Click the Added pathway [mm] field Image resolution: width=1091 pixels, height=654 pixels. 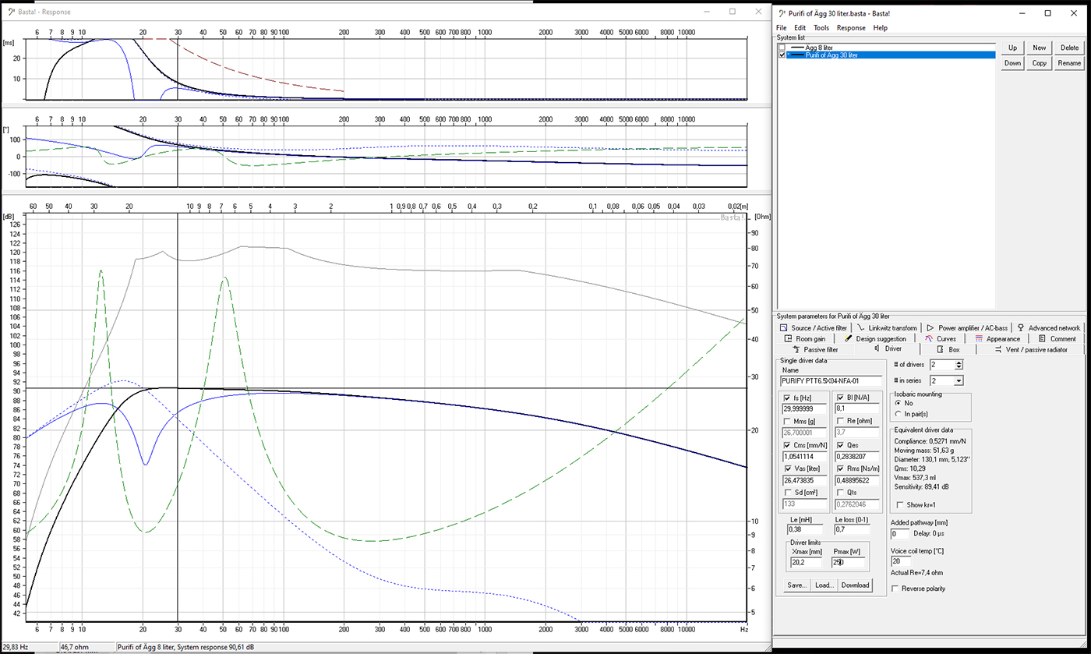pyautogui.click(x=899, y=534)
